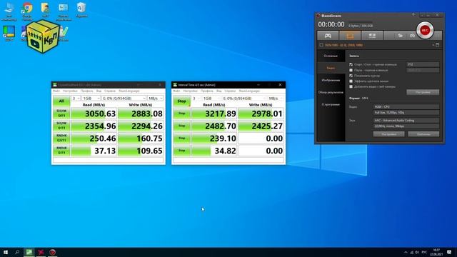The image size is (457, 257).
Task: Switch to Обзор результатов tab in Bandicam
Action: [331, 92]
